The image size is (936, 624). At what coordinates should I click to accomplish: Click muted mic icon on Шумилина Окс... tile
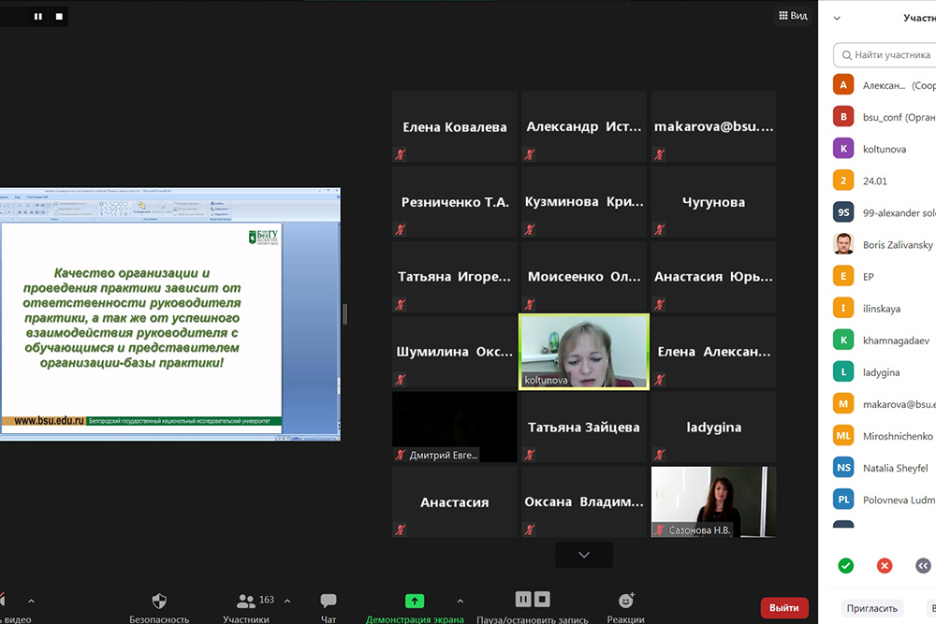pos(401,380)
